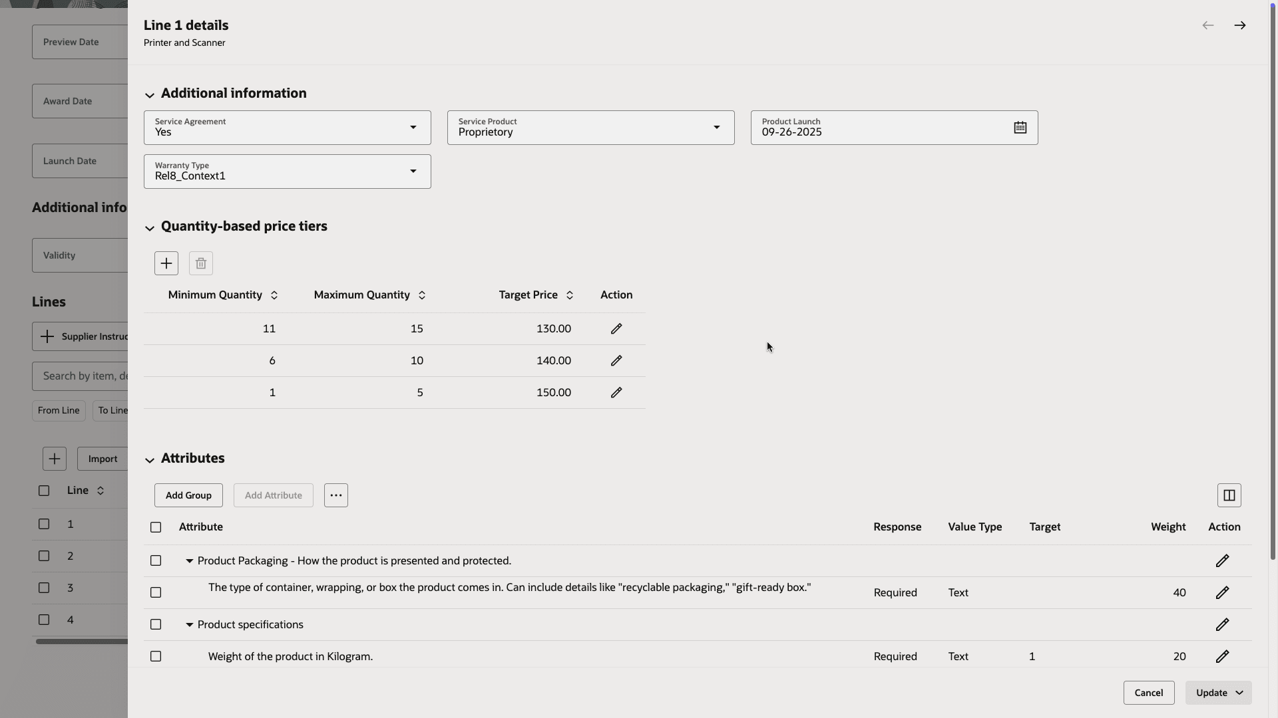Tick the Weight of the product checkbox

pos(156,657)
